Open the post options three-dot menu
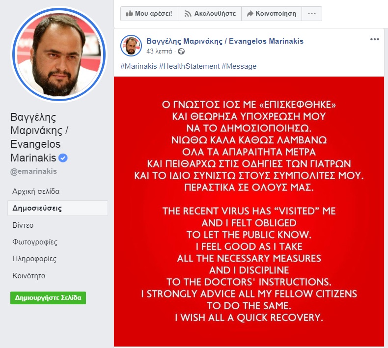The image size is (388, 348). point(375,39)
